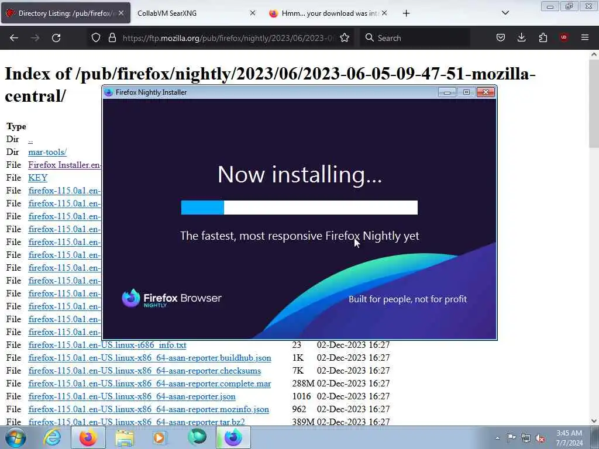Open the asan-reporter.mozinfo.json link
This screenshot has width=599, height=449.
pyautogui.click(x=149, y=409)
